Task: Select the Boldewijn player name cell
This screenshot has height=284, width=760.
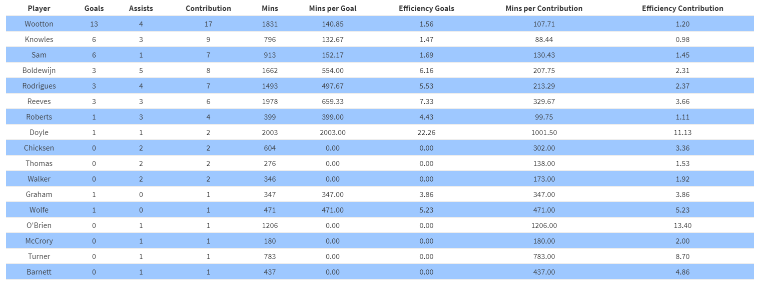Action: coord(39,70)
